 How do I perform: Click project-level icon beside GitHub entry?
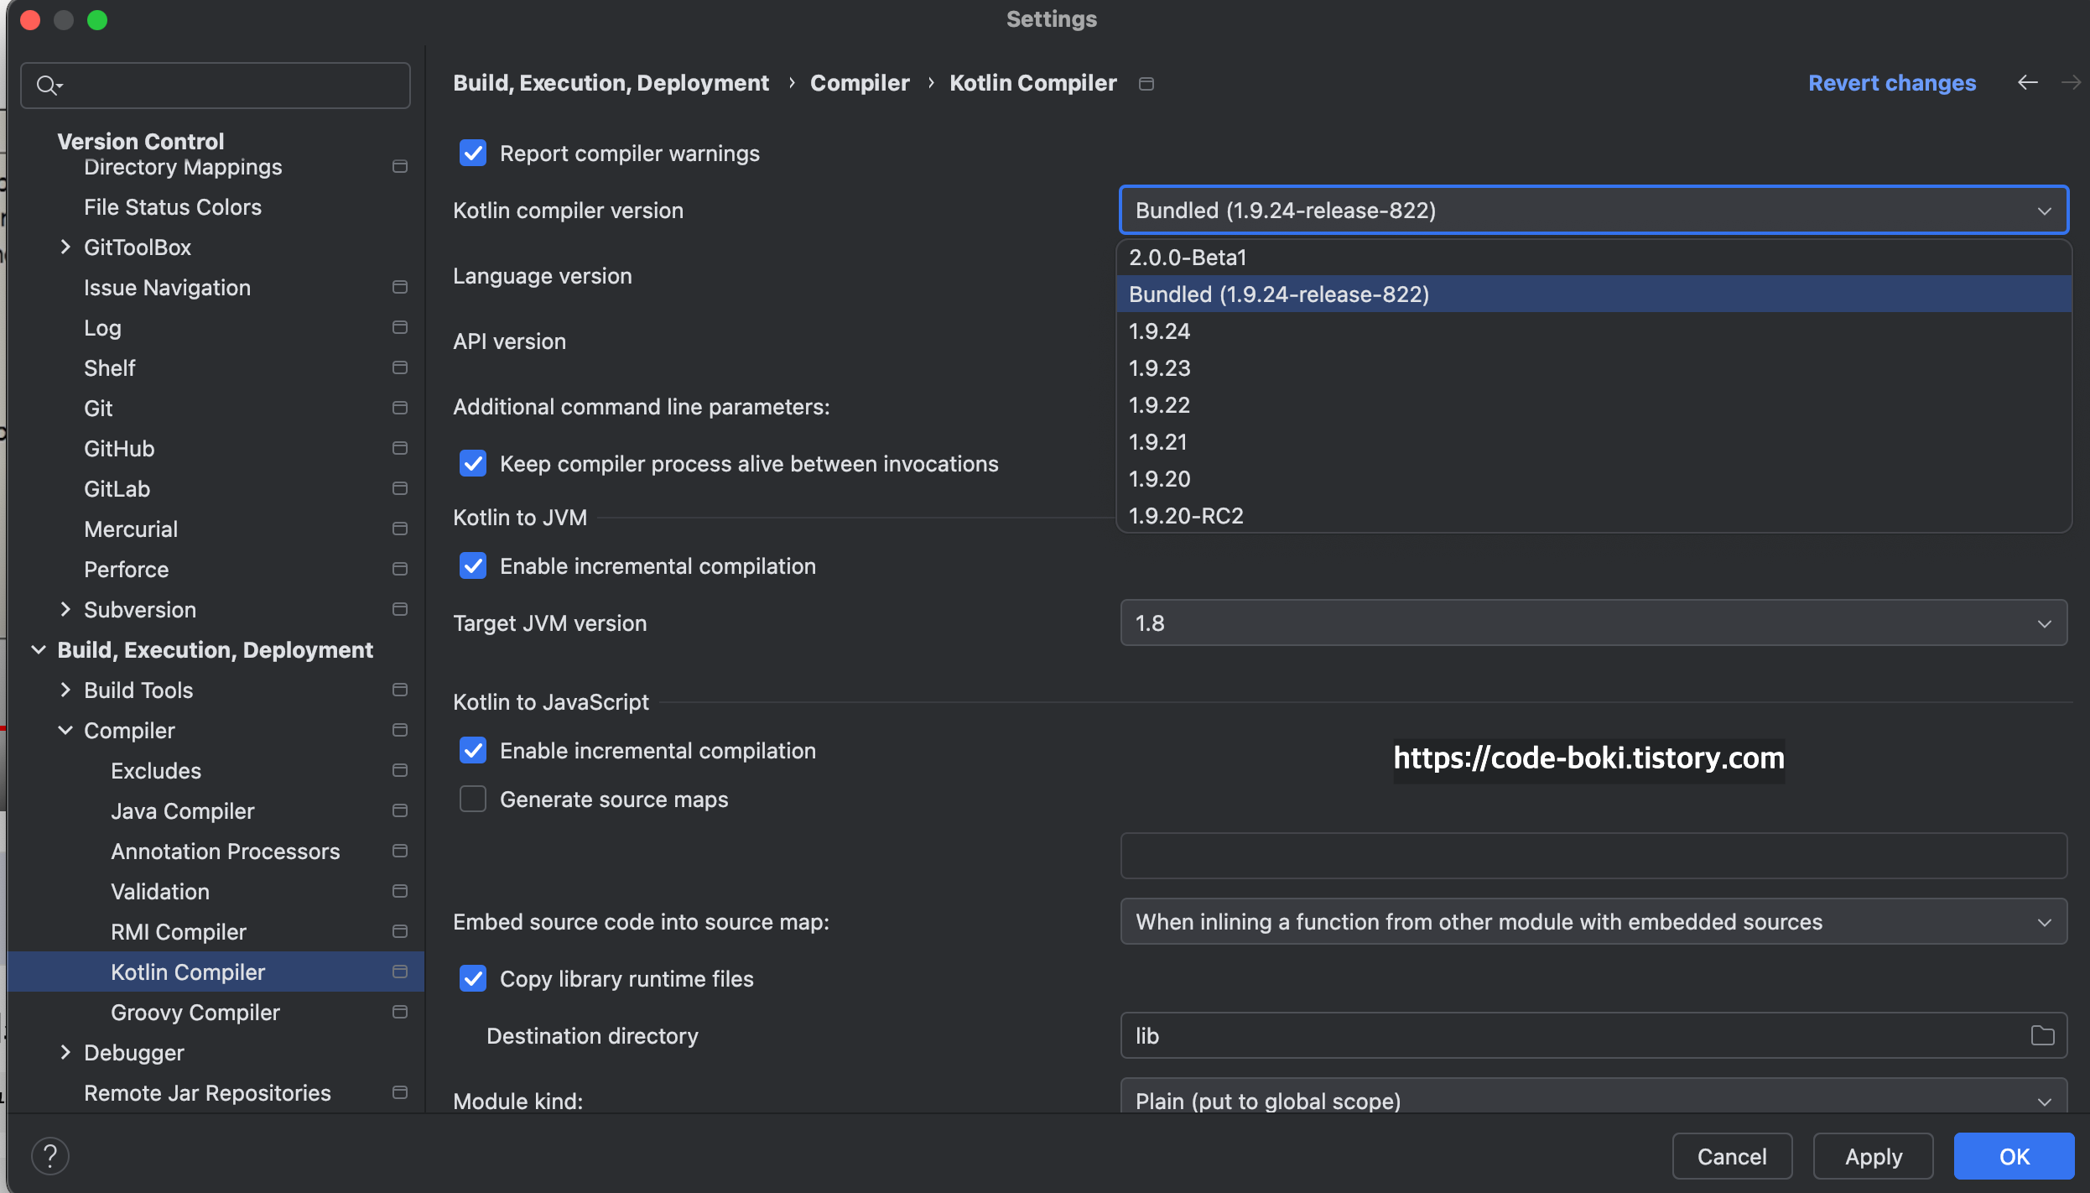[x=400, y=448]
